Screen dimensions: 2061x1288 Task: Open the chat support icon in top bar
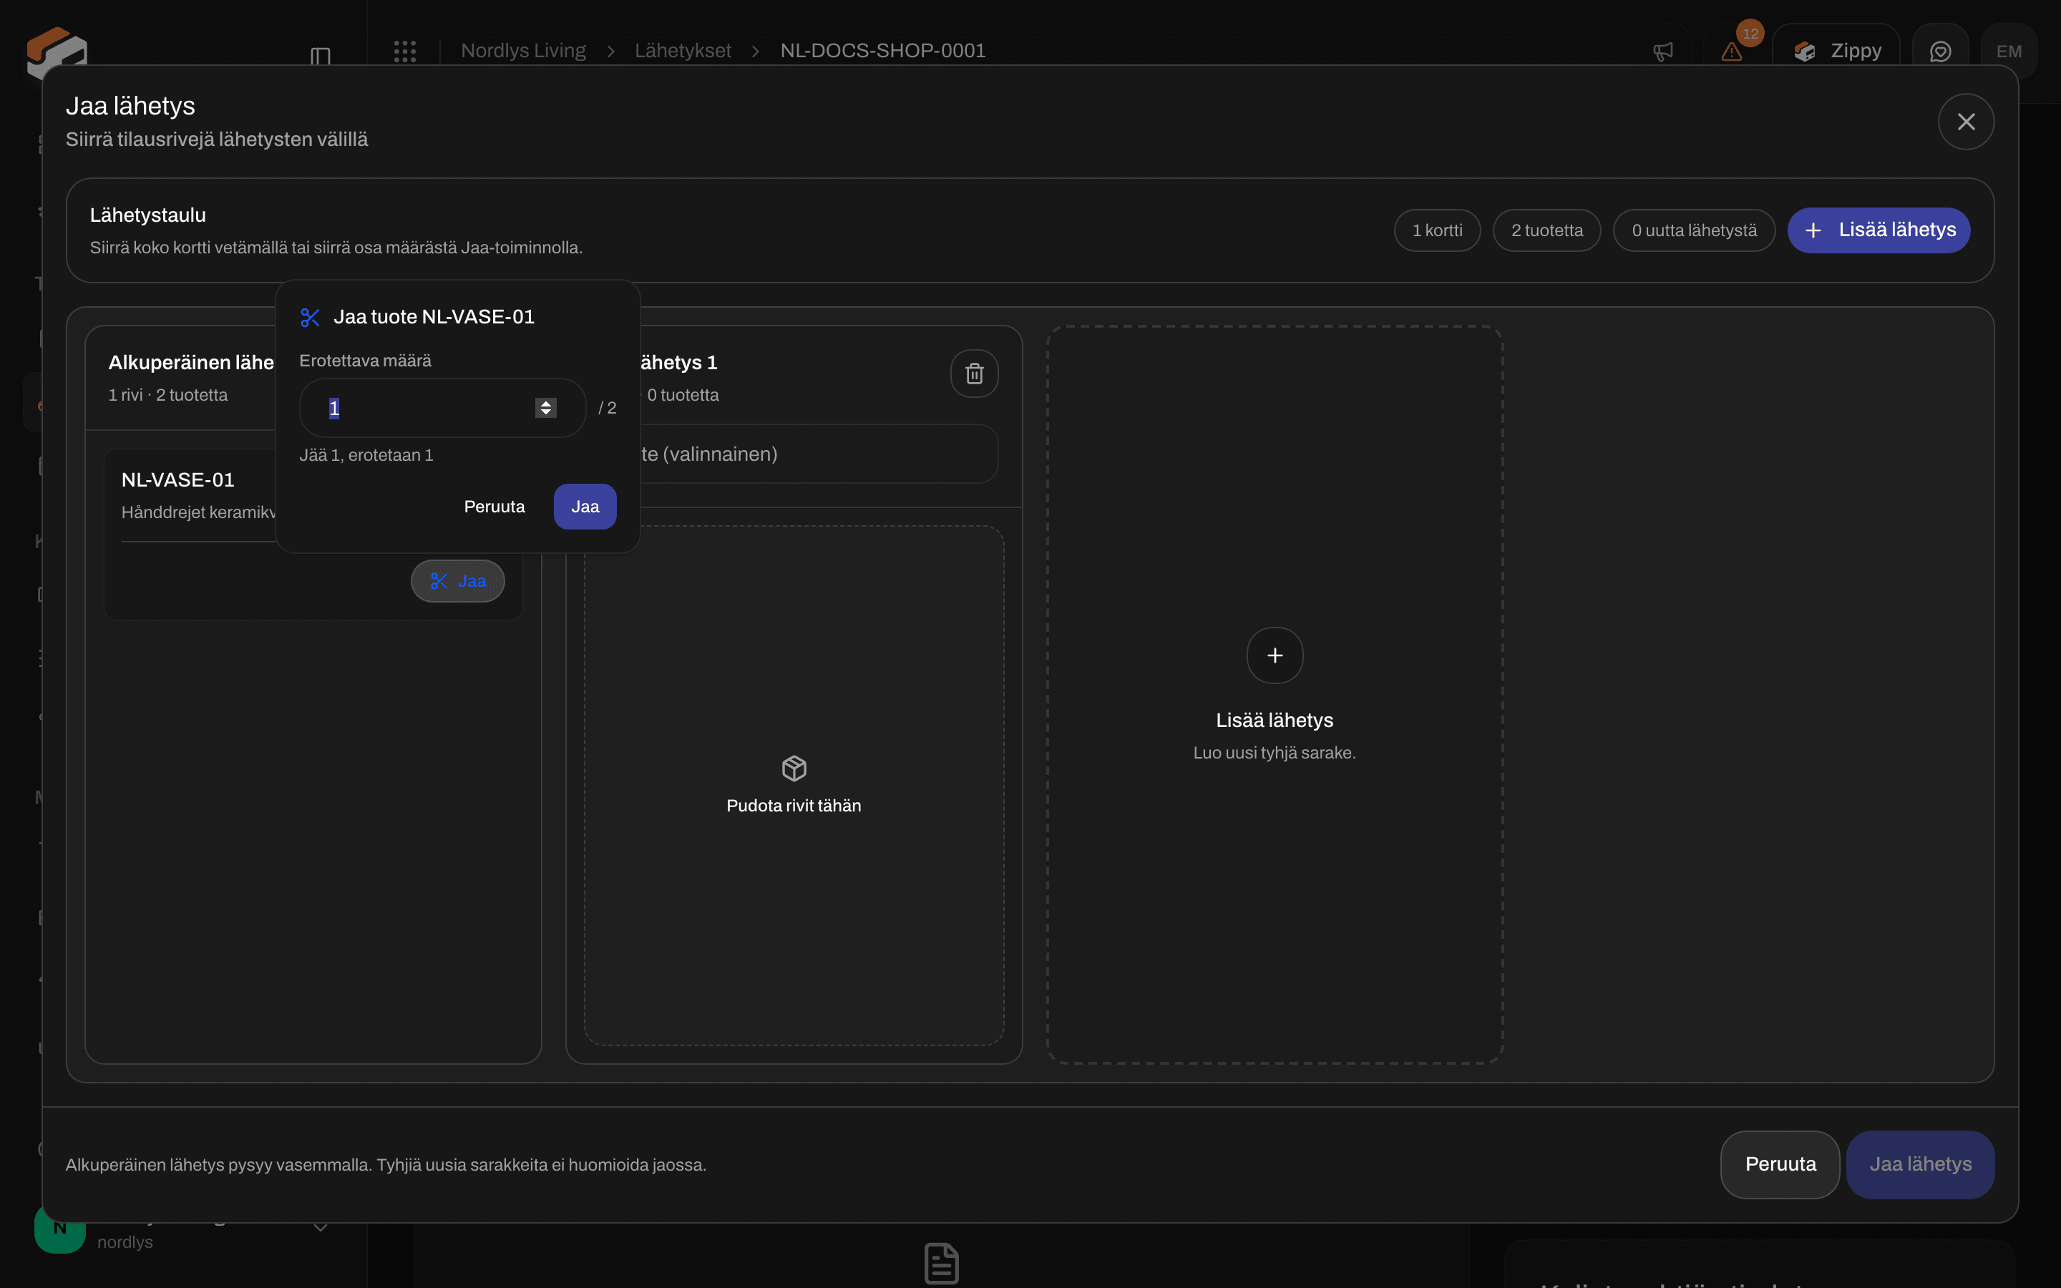1940,52
